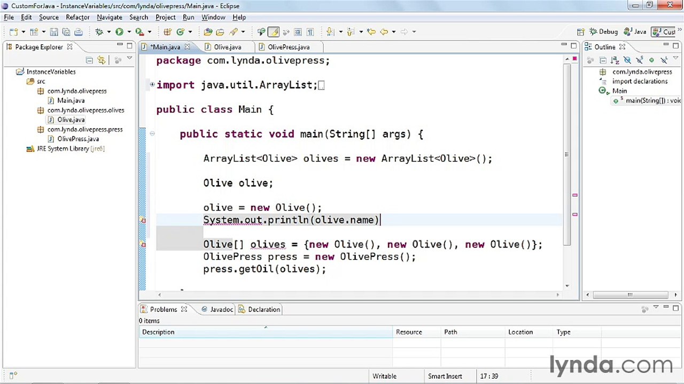
Task: Click Collapse All in Outline view
Action: (x=603, y=60)
